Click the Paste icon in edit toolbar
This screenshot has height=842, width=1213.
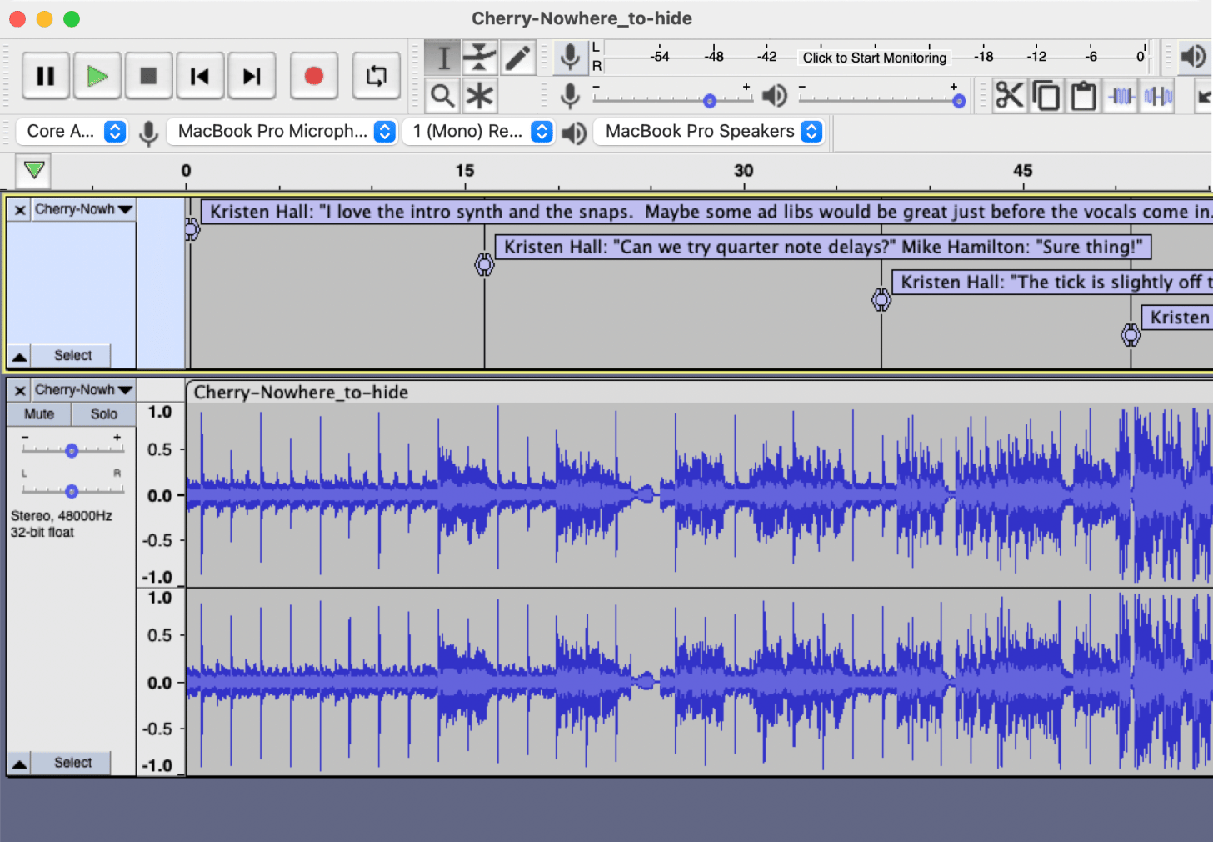tap(1082, 95)
